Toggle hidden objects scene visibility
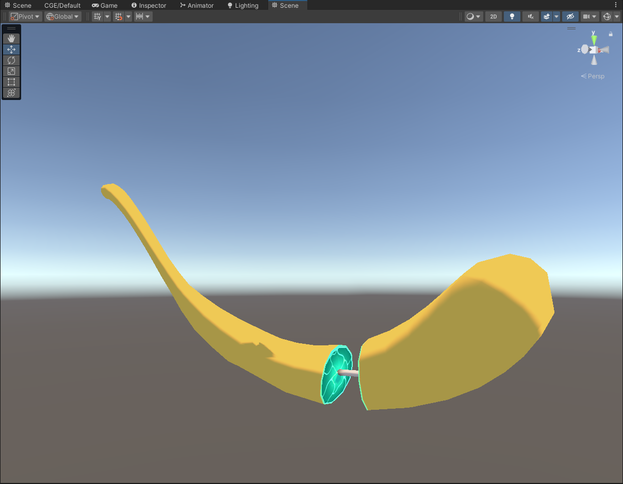 point(570,16)
